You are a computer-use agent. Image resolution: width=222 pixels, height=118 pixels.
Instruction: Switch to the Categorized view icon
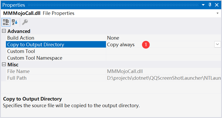[6, 22]
